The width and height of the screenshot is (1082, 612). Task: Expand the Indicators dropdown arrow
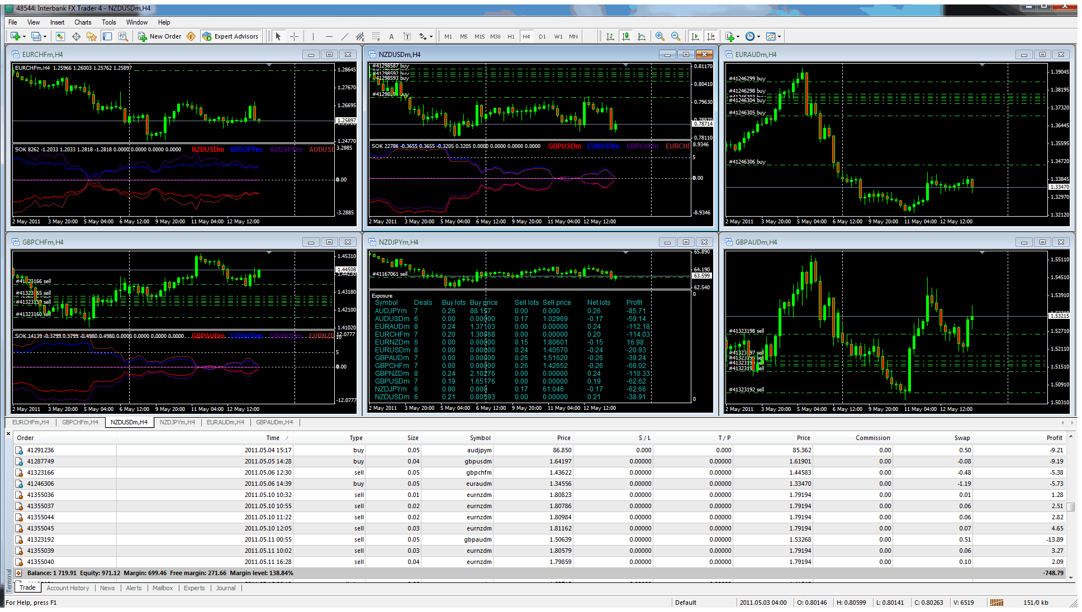click(738, 37)
